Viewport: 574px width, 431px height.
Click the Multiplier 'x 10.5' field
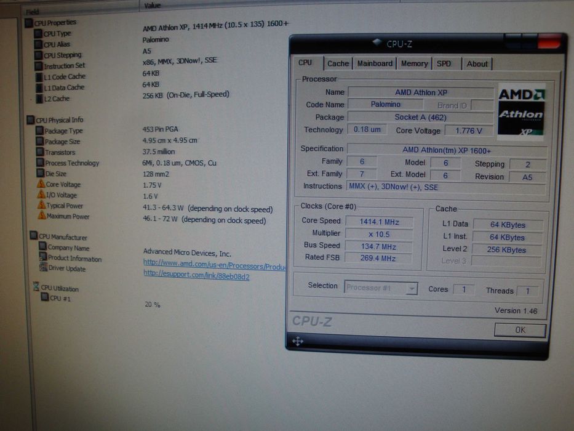pos(379,234)
